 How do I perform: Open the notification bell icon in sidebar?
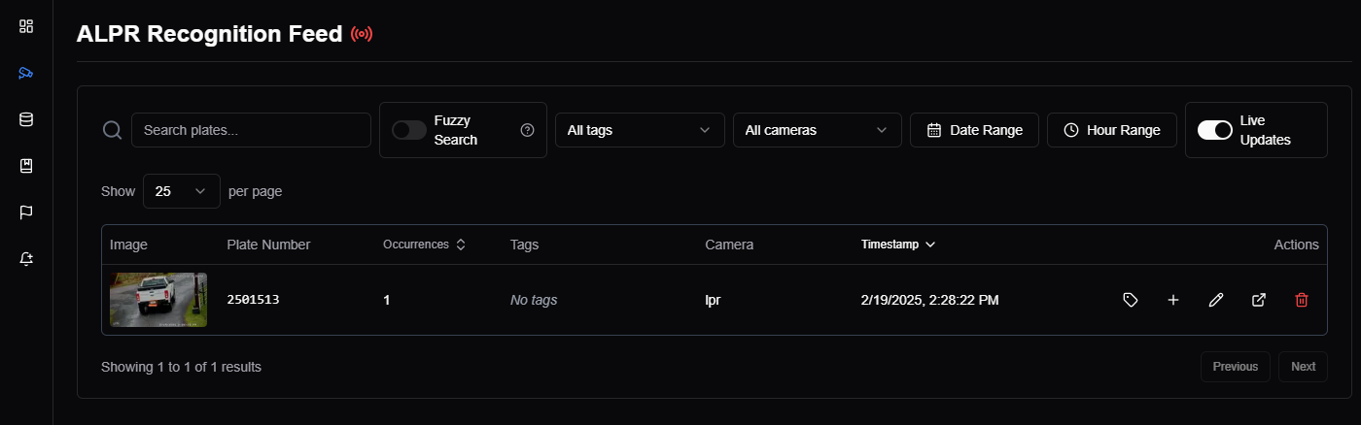coord(26,259)
